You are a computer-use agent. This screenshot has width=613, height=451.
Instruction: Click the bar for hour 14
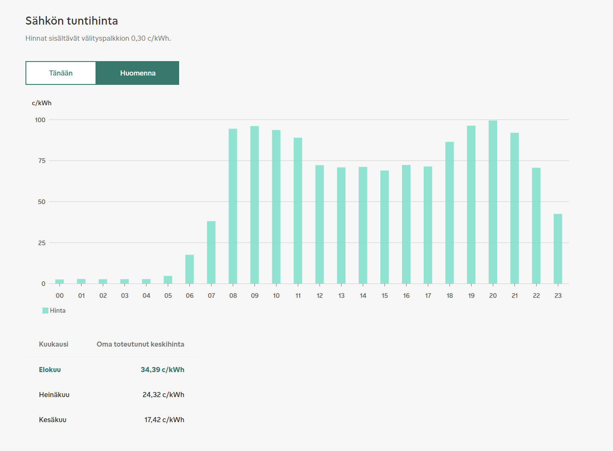[x=363, y=225]
